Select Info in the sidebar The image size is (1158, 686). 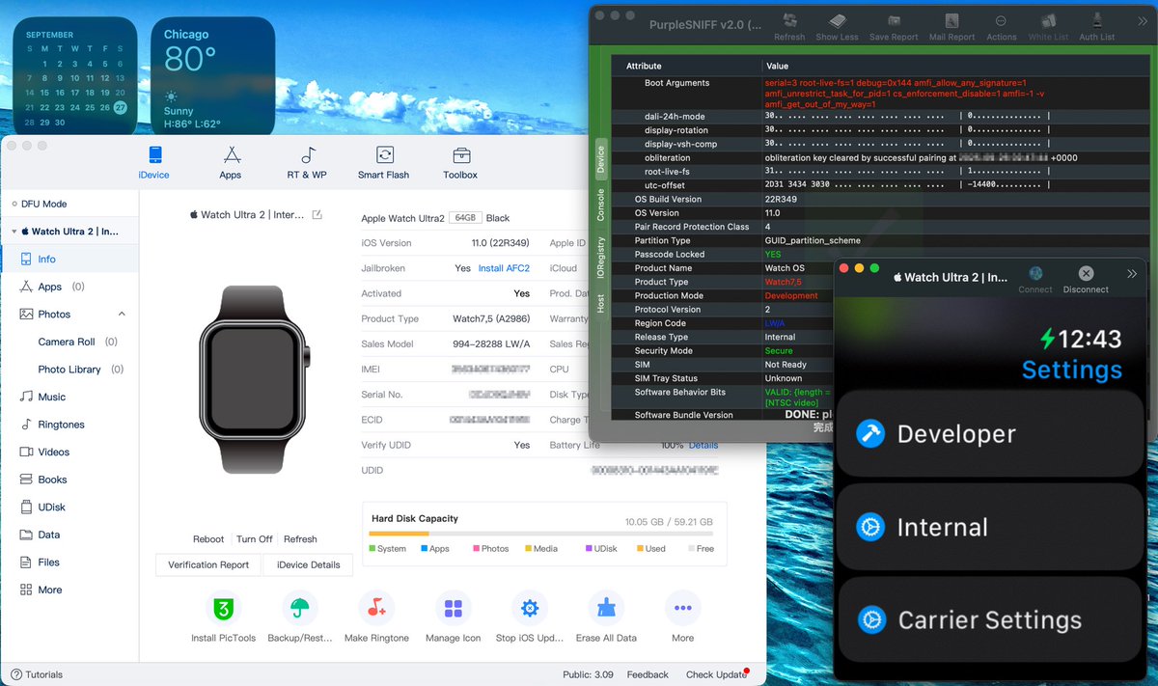[69, 259]
